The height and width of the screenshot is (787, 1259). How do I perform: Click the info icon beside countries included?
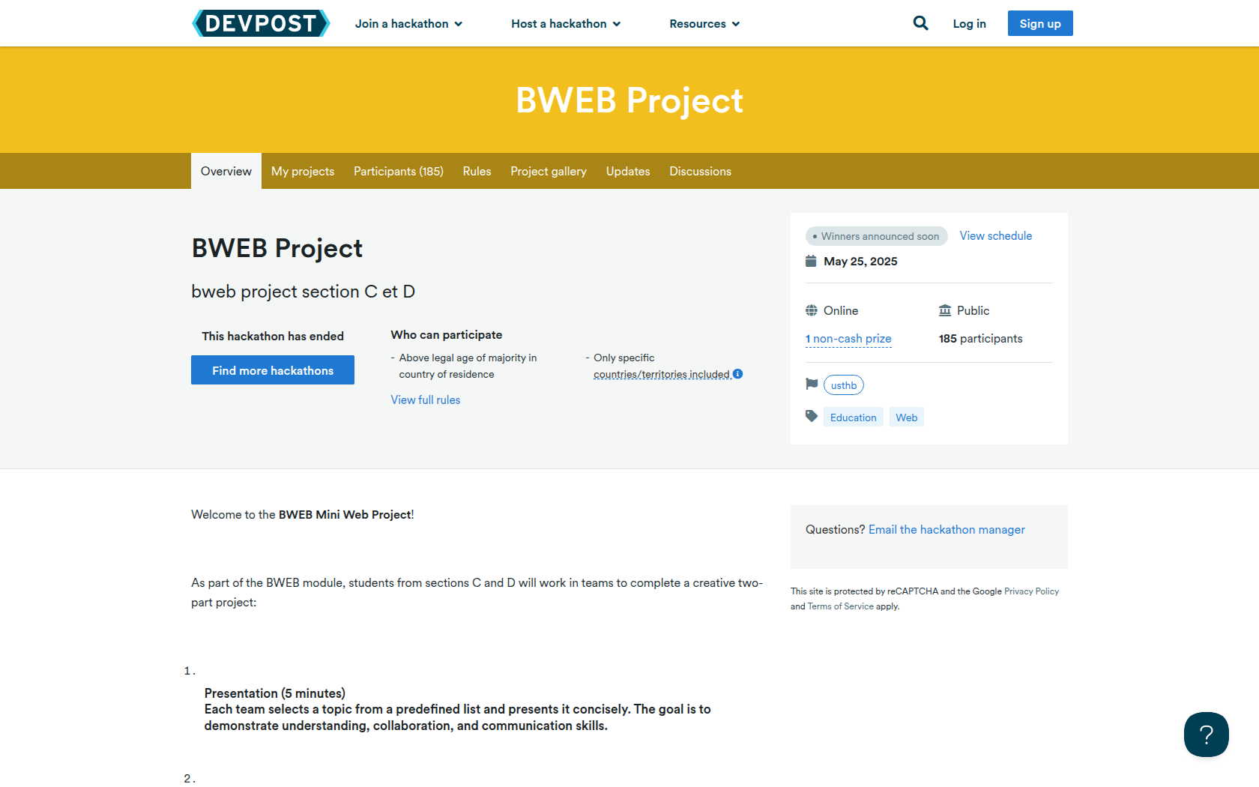click(737, 374)
